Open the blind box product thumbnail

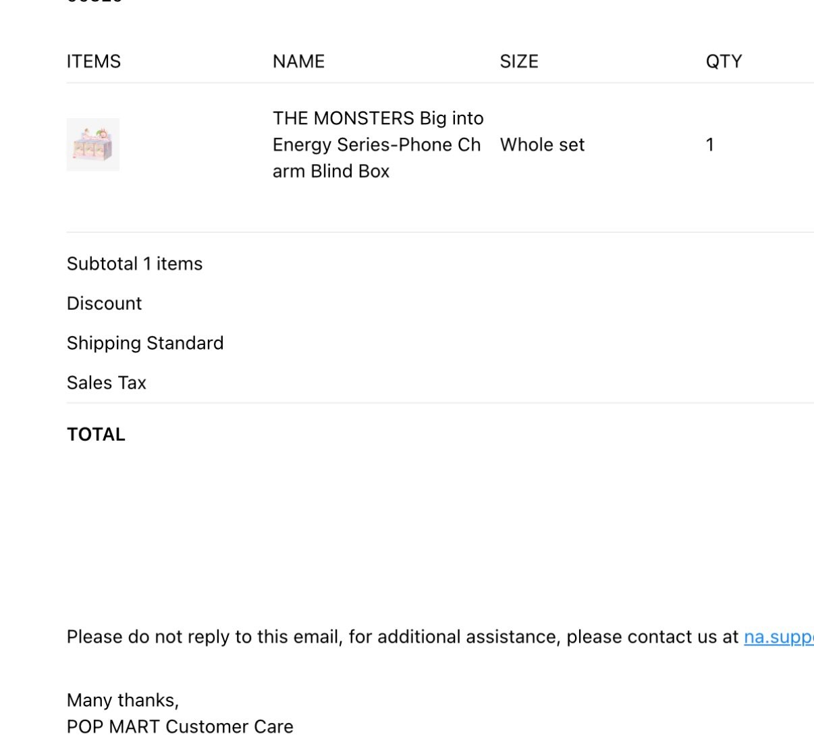(93, 144)
